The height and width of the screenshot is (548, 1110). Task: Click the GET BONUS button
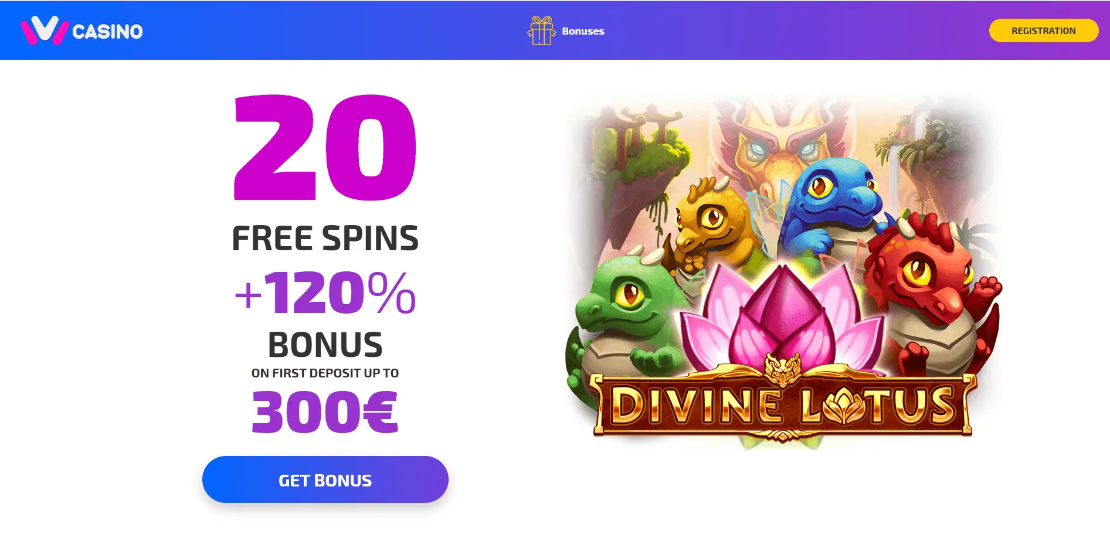325,479
